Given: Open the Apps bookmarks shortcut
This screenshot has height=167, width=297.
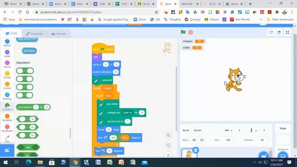Looking at the screenshot, I should [x=9, y=19].
